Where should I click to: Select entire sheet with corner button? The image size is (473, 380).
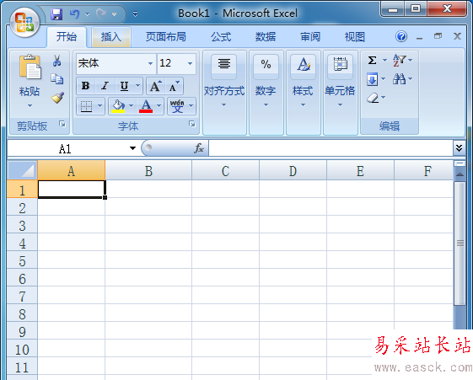[x=22, y=170]
